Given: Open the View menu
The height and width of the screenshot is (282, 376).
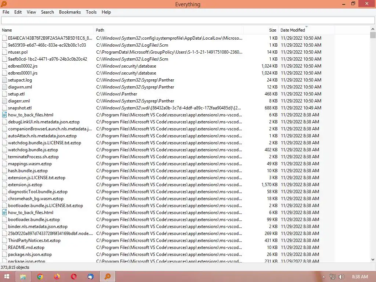Looking at the screenshot, I should click(31, 12).
